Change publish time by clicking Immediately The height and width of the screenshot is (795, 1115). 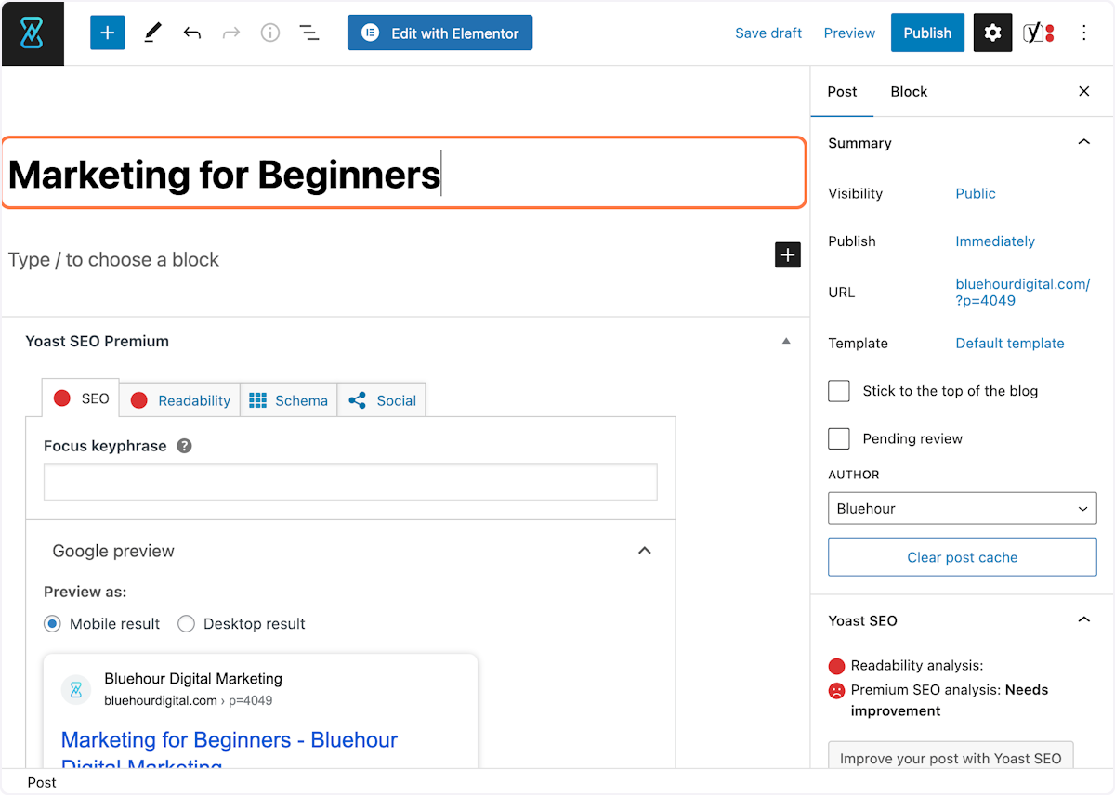(994, 241)
